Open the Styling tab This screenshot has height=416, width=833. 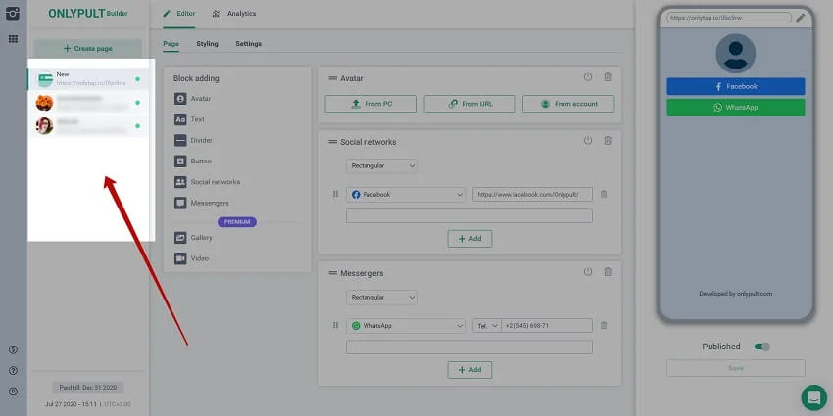point(207,44)
